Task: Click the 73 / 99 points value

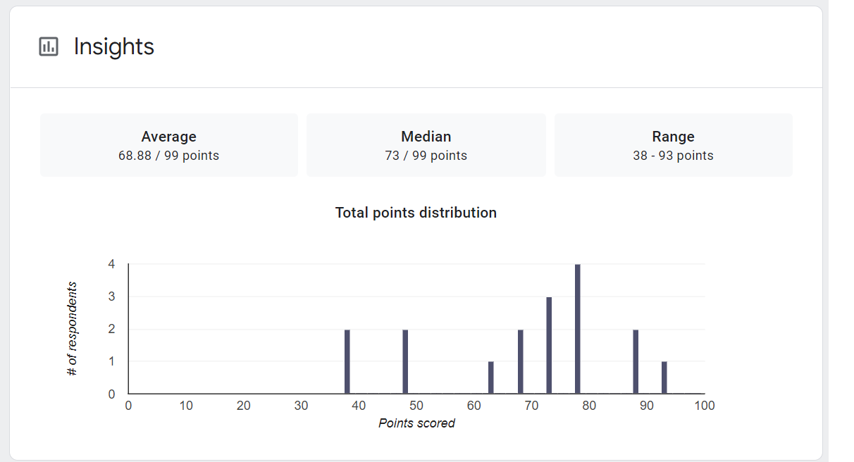Action: click(x=426, y=156)
